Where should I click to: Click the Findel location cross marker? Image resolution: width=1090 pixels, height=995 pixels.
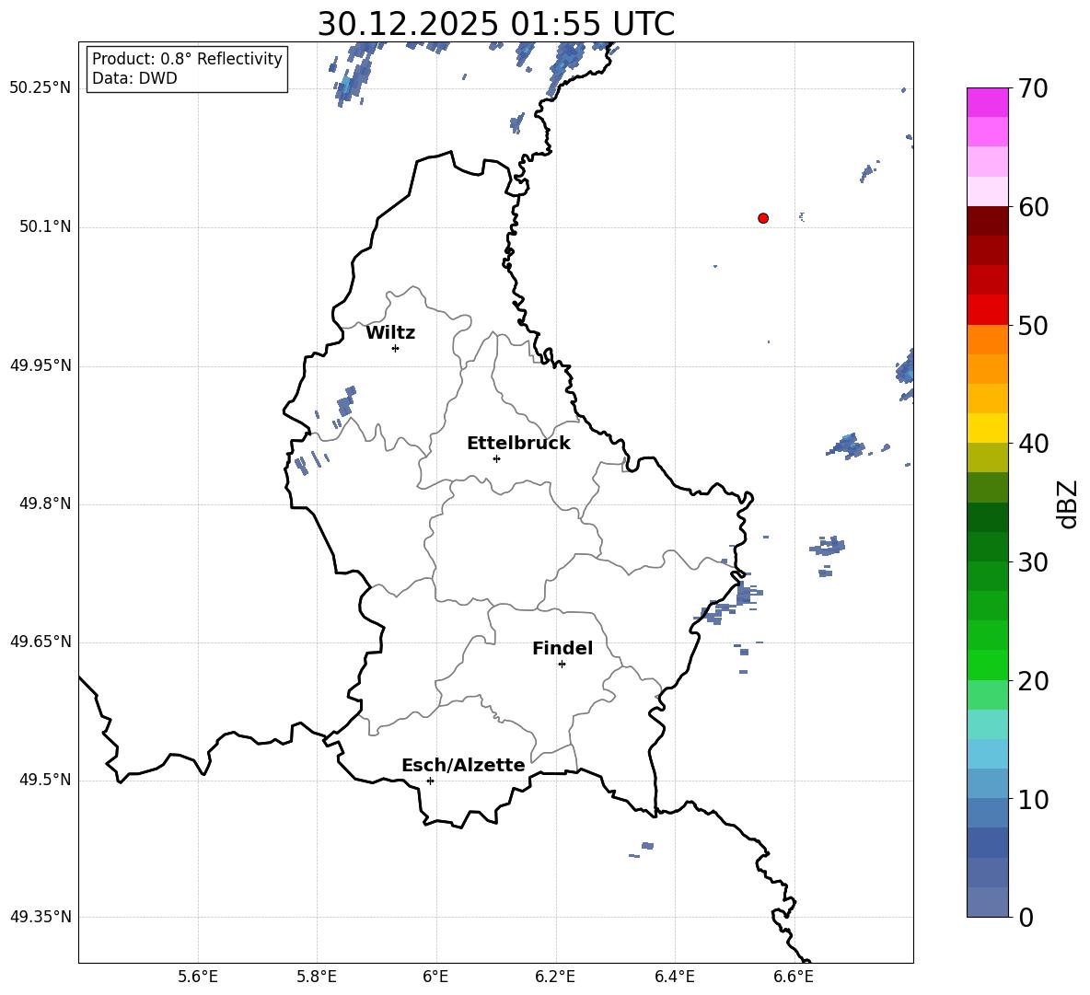(562, 665)
